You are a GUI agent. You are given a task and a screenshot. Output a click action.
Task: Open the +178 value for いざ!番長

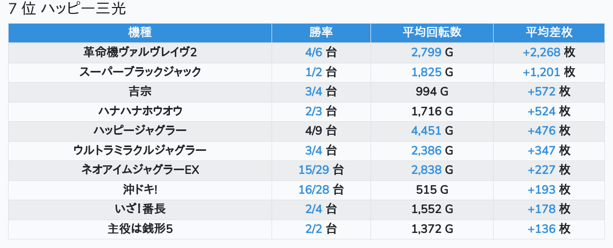tap(541, 209)
